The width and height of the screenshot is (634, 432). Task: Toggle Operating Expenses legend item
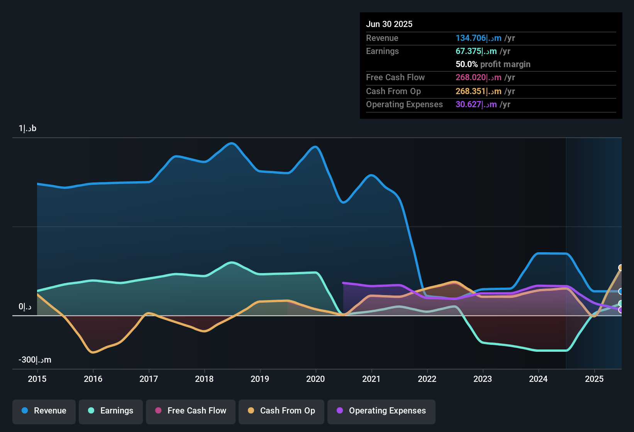[x=381, y=411]
